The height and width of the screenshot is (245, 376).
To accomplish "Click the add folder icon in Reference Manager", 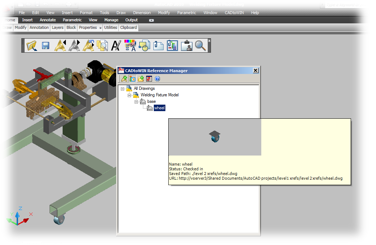I will point(141,79).
